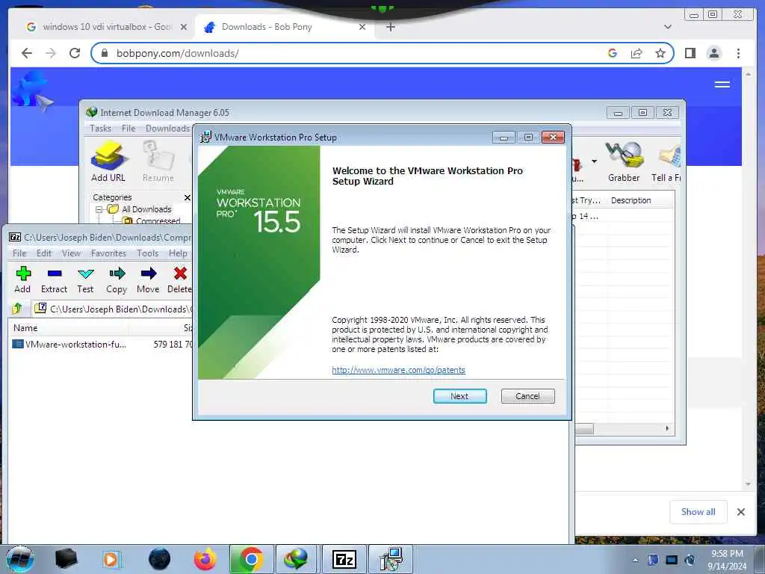This screenshot has width=765, height=574.
Task: Open dropdown arrow beside IDM toolbar icon
Action: (594, 161)
